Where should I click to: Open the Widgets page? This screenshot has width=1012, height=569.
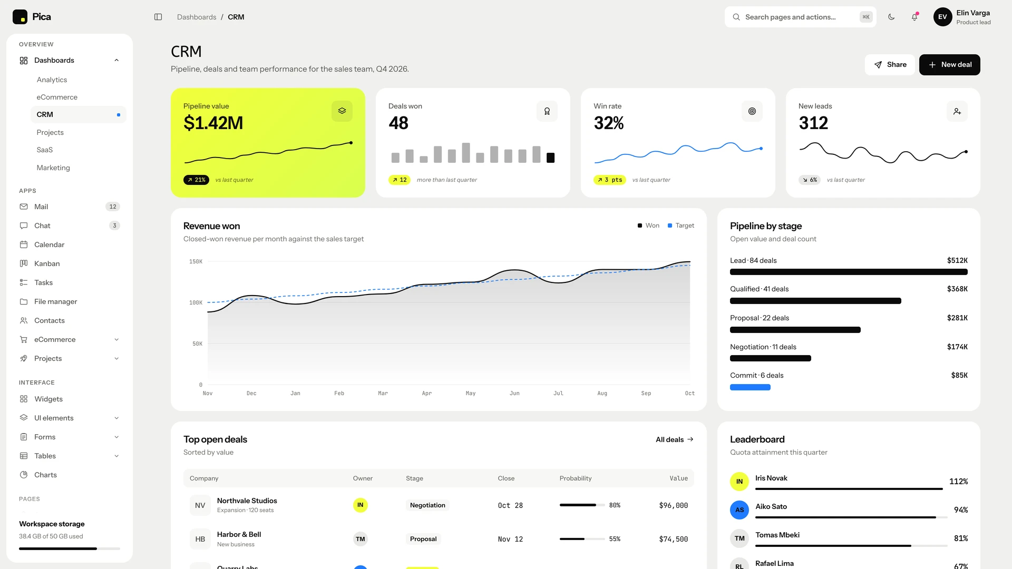point(70,399)
